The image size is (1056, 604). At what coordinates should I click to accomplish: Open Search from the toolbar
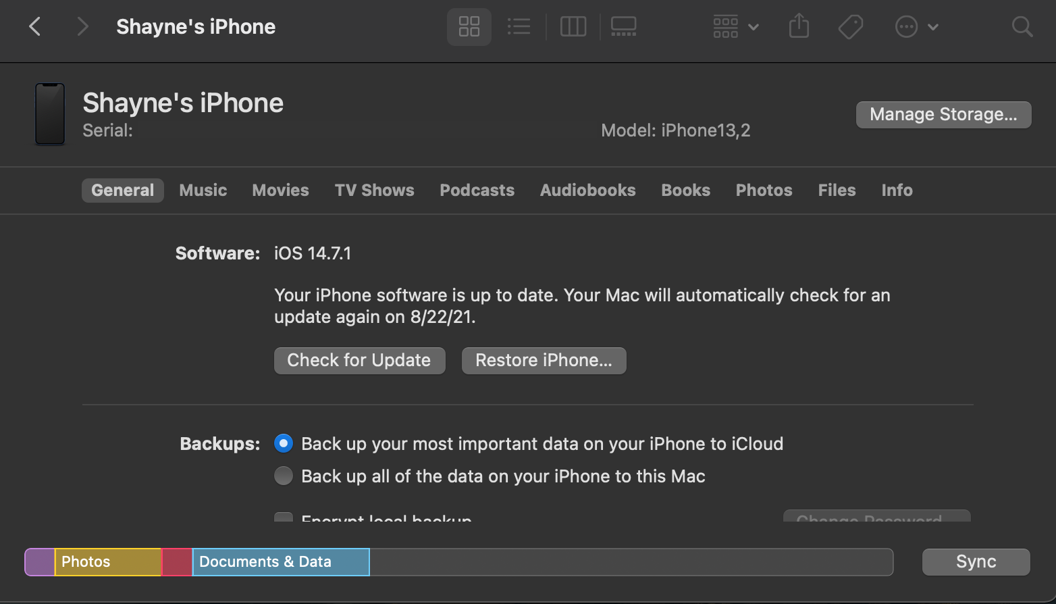pyautogui.click(x=1022, y=26)
